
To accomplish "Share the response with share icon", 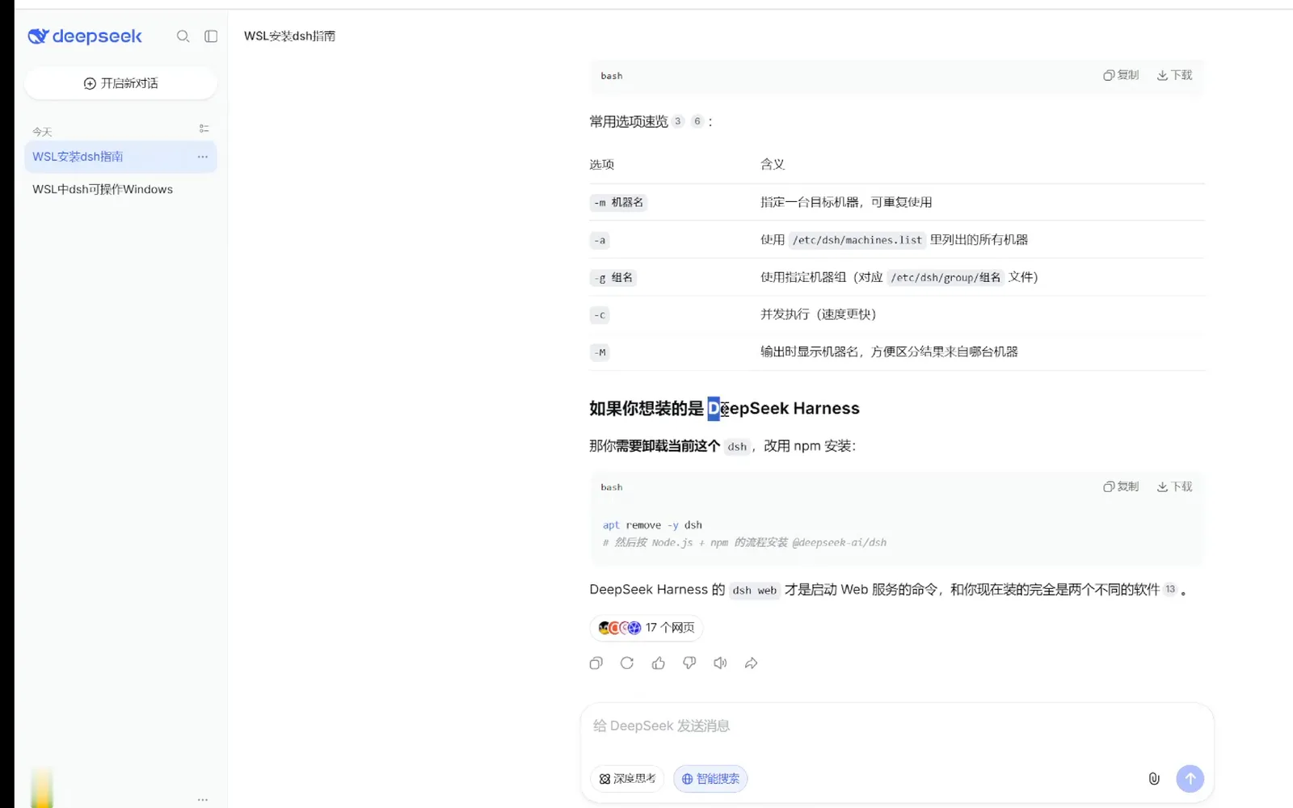I will point(752,663).
